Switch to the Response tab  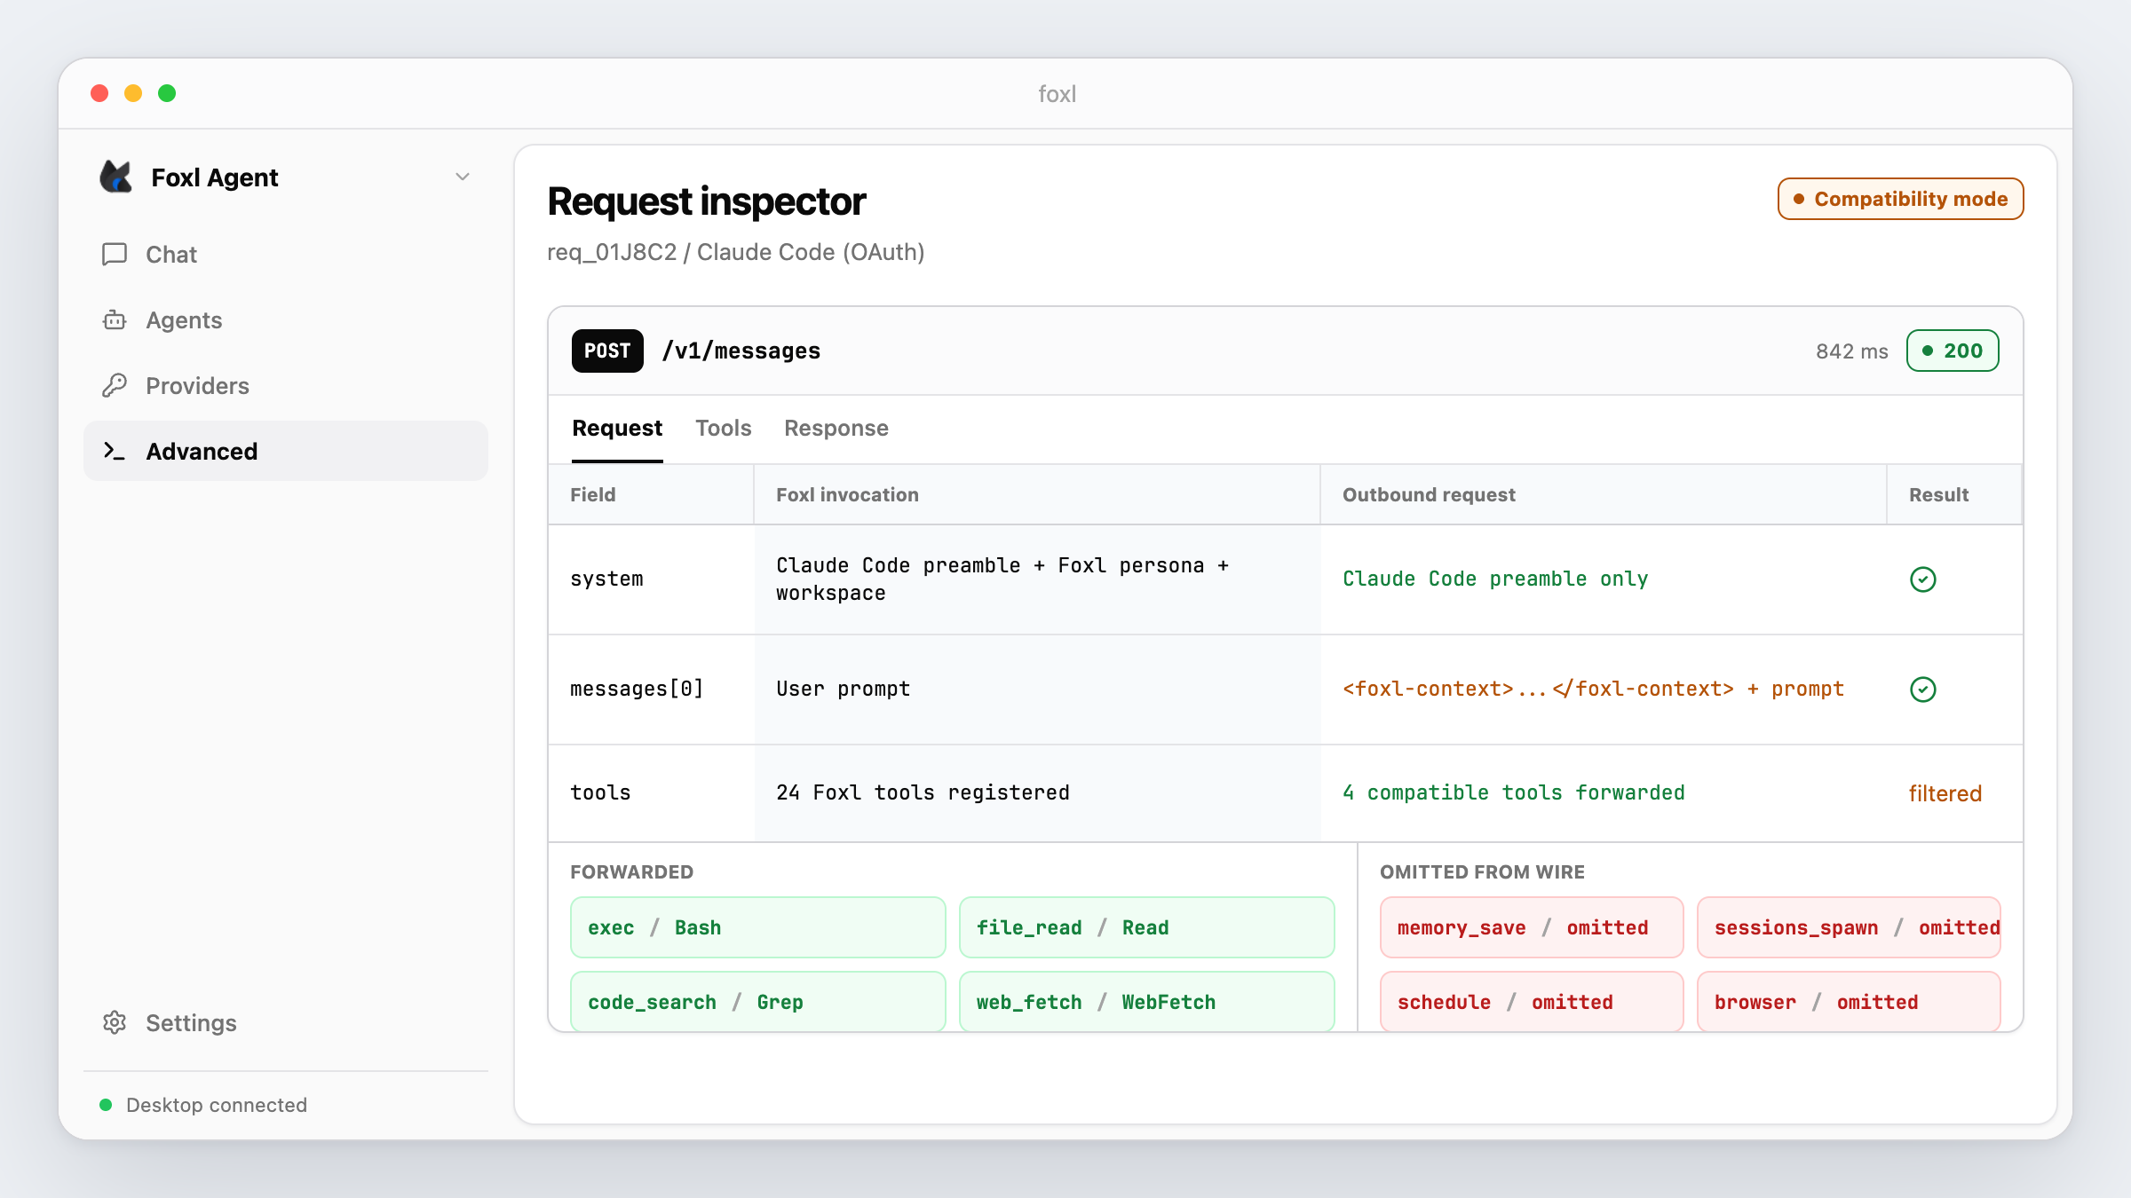[x=836, y=429]
